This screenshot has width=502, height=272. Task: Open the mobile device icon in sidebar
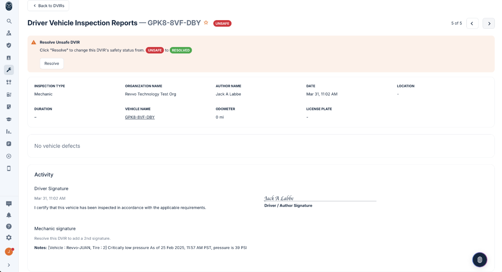9,168
